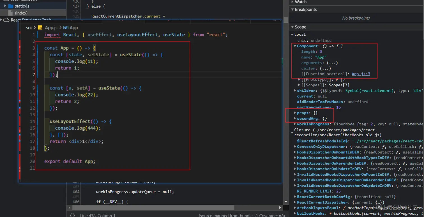Click App.js in the breadcrumb

tap(51, 27)
